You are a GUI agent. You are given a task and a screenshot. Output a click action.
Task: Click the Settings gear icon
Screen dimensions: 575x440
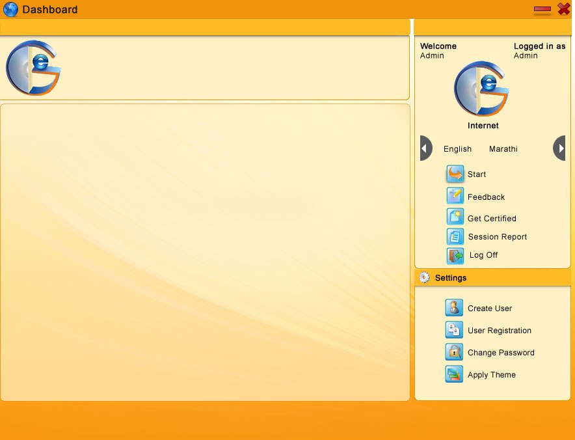point(425,278)
